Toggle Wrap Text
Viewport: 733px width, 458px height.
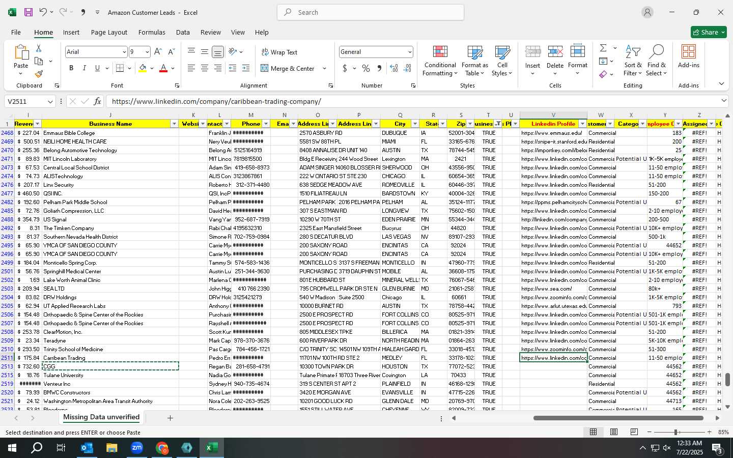pos(279,52)
